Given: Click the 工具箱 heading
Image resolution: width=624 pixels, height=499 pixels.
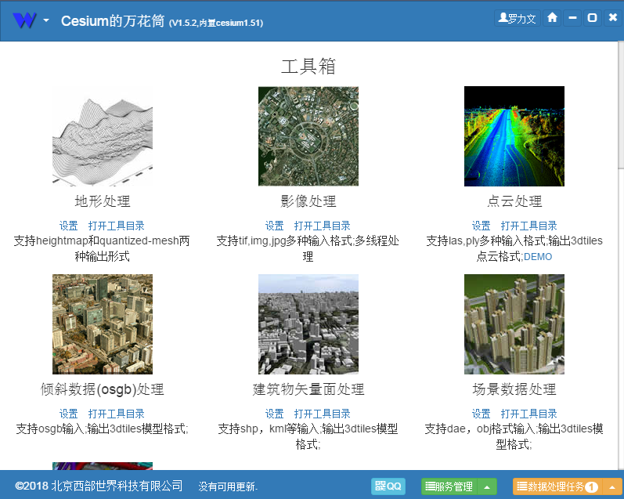Looking at the screenshot, I should click(x=308, y=66).
